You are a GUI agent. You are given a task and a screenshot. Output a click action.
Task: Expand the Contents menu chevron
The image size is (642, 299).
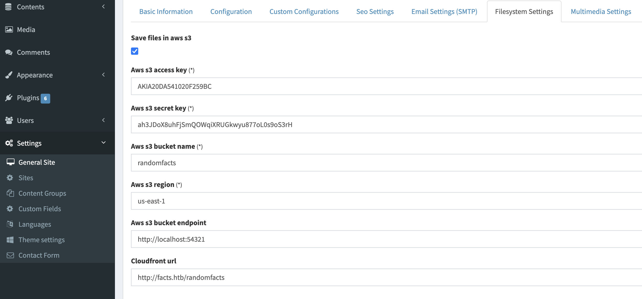pyautogui.click(x=104, y=7)
